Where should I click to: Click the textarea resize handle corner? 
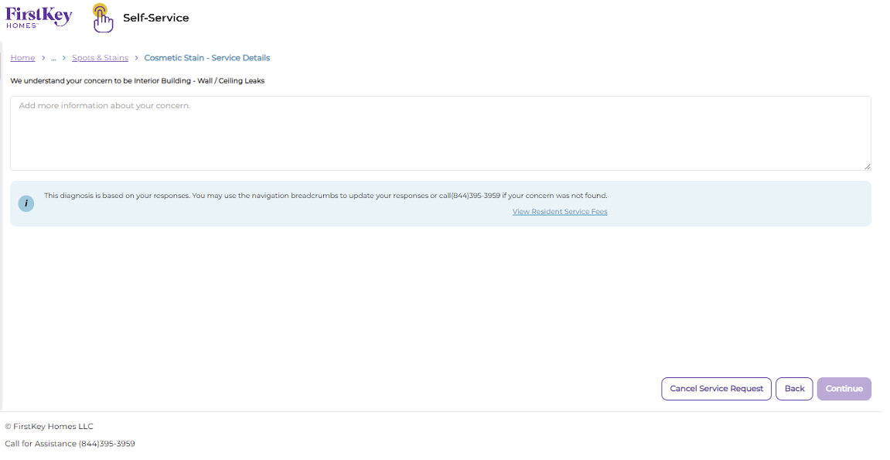[868, 166]
